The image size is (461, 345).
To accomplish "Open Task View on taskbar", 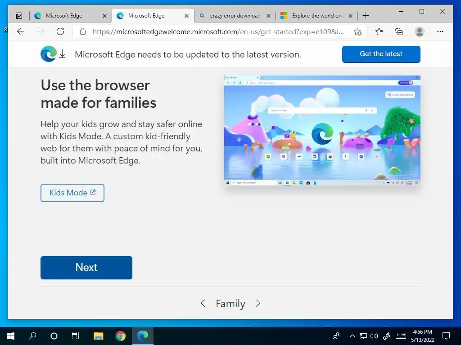I will [76, 336].
